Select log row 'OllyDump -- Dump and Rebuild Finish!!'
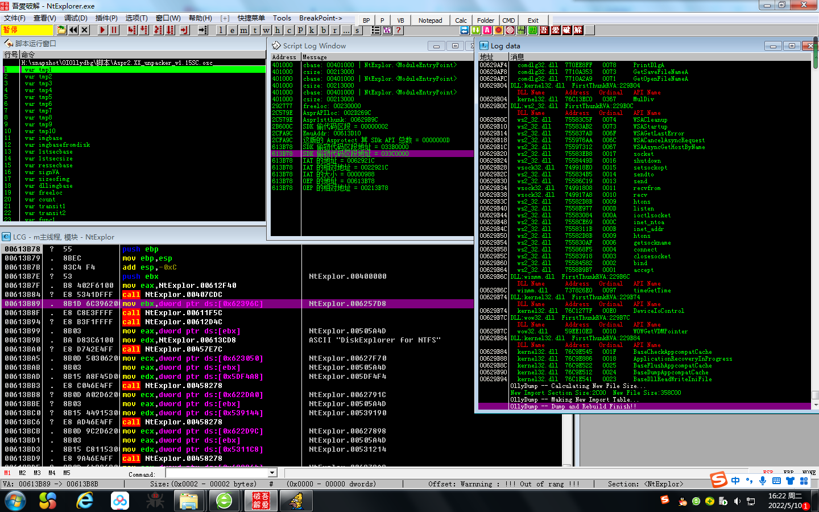The image size is (819, 512). [644, 406]
